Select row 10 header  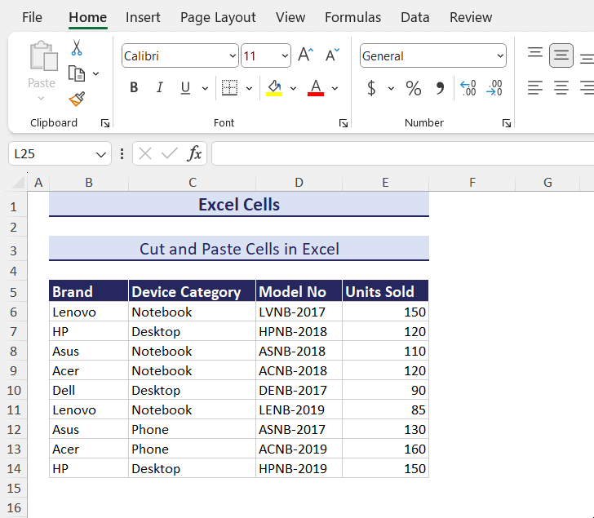pos(14,391)
